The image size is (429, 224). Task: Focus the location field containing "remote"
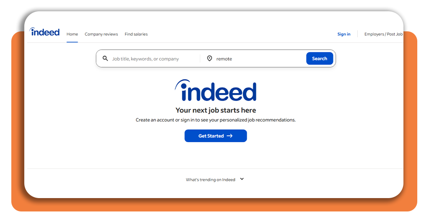258,59
